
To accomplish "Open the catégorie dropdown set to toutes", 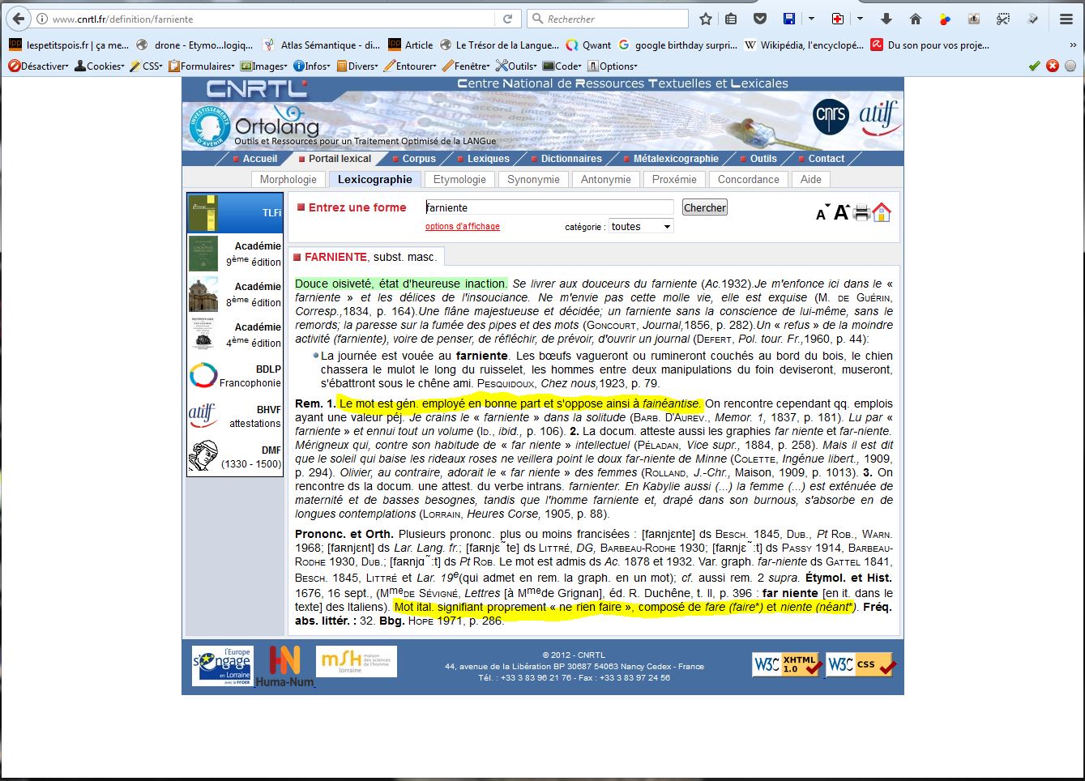I will [x=641, y=227].
